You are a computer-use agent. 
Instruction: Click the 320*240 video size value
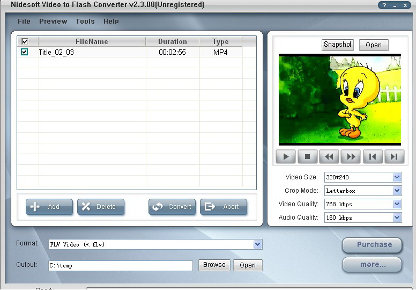[338, 177]
